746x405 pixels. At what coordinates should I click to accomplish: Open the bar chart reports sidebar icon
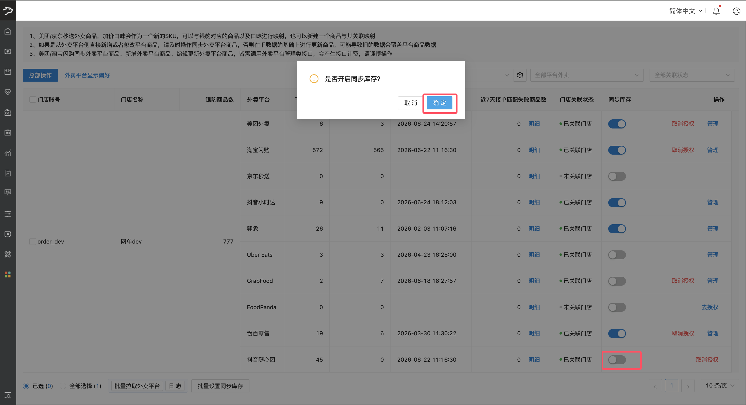click(8, 153)
